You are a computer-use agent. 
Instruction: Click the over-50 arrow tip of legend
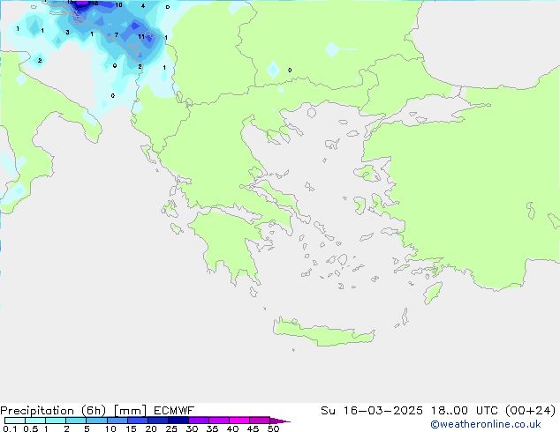(280, 421)
